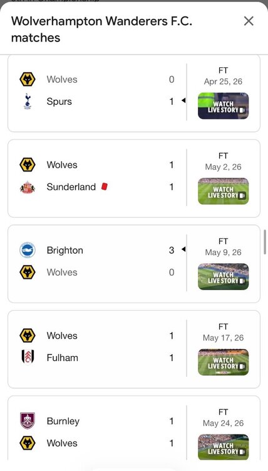Click the Sunderland red card icon
268x471 pixels.
tap(105, 187)
